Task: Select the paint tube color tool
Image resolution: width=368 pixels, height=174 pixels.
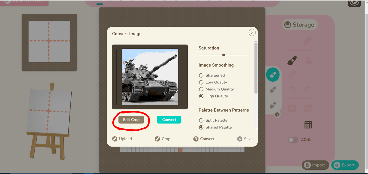Action: coord(308,40)
